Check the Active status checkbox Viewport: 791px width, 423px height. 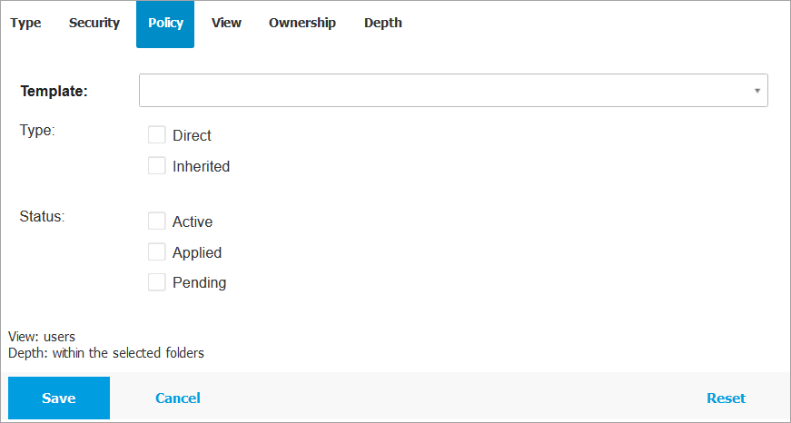point(157,221)
